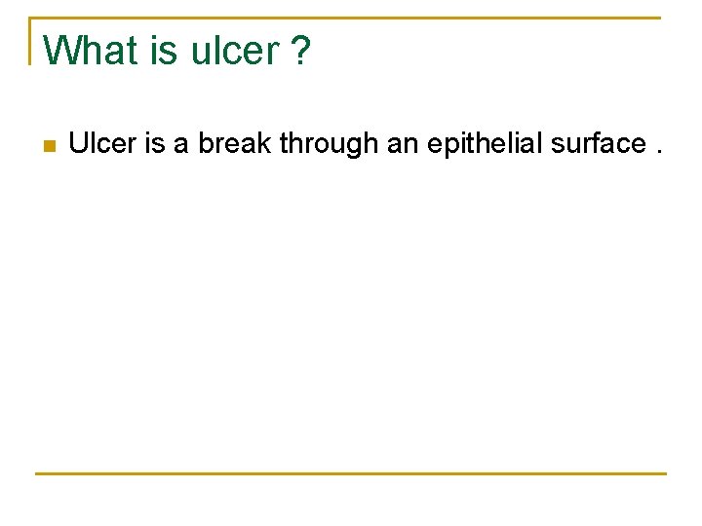Click the word "surface" in the body text
The width and height of the screenshot is (702, 526).
599,143
